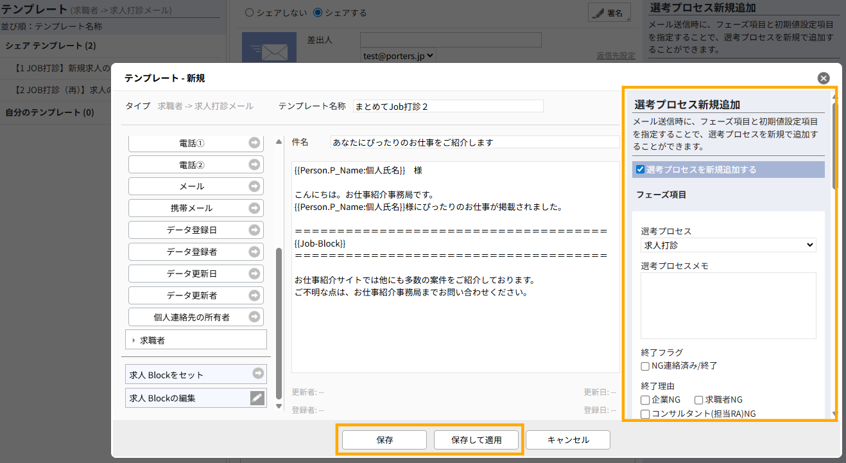
Task: Click the 保存 button
Action: (x=384, y=440)
